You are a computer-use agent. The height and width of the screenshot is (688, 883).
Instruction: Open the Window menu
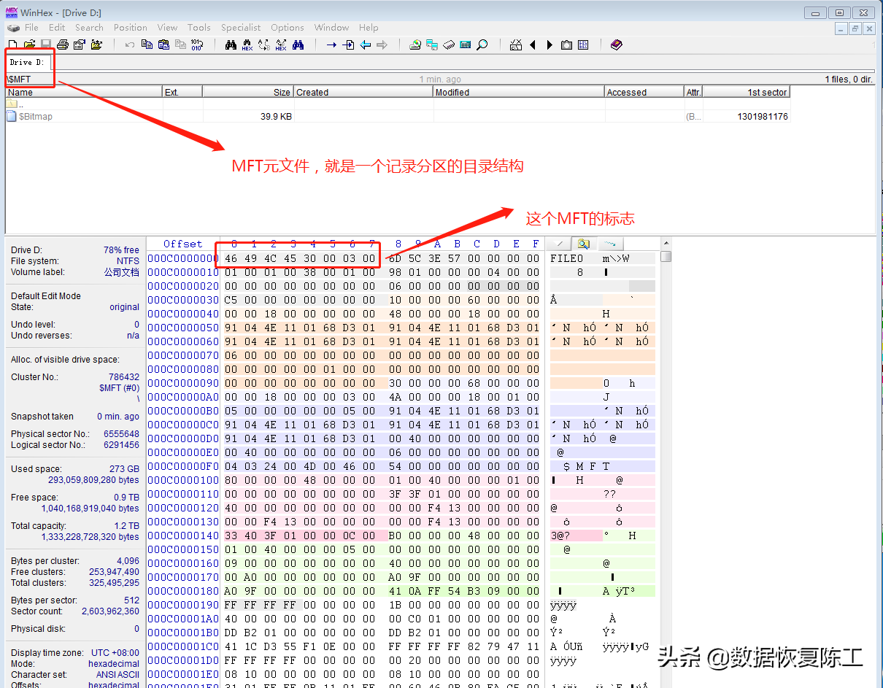pyautogui.click(x=331, y=28)
